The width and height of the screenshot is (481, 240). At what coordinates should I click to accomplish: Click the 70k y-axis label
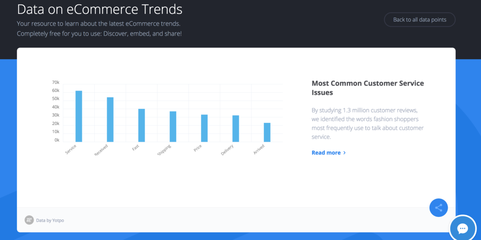click(x=55, y=83)
